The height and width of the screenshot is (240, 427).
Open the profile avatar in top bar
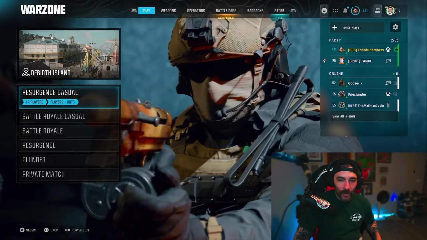click(x=391, y=11)
